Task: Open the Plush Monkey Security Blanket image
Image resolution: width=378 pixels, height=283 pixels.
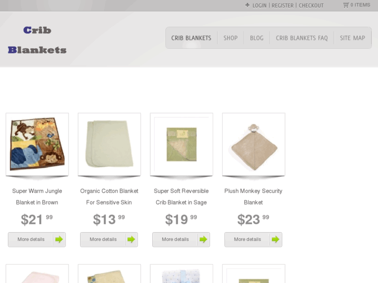Action: pos(254,144)
